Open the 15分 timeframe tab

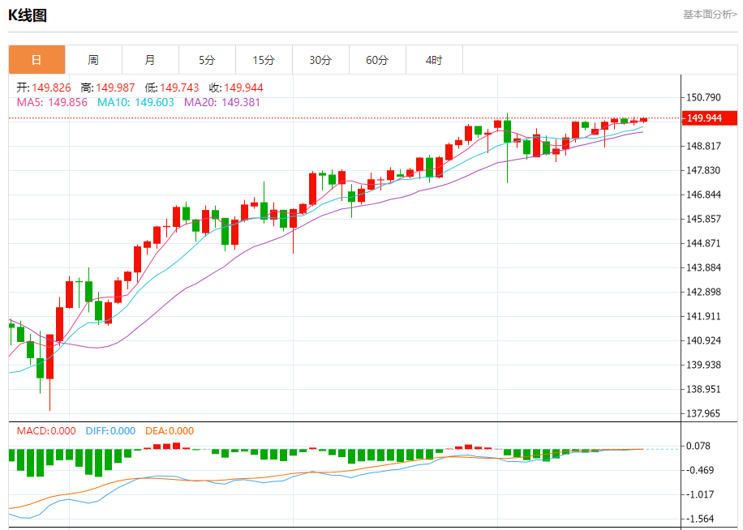264,60
